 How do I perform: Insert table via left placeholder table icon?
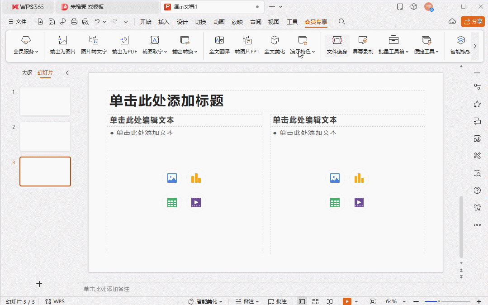pyautogui.click(x=172, y=202)
